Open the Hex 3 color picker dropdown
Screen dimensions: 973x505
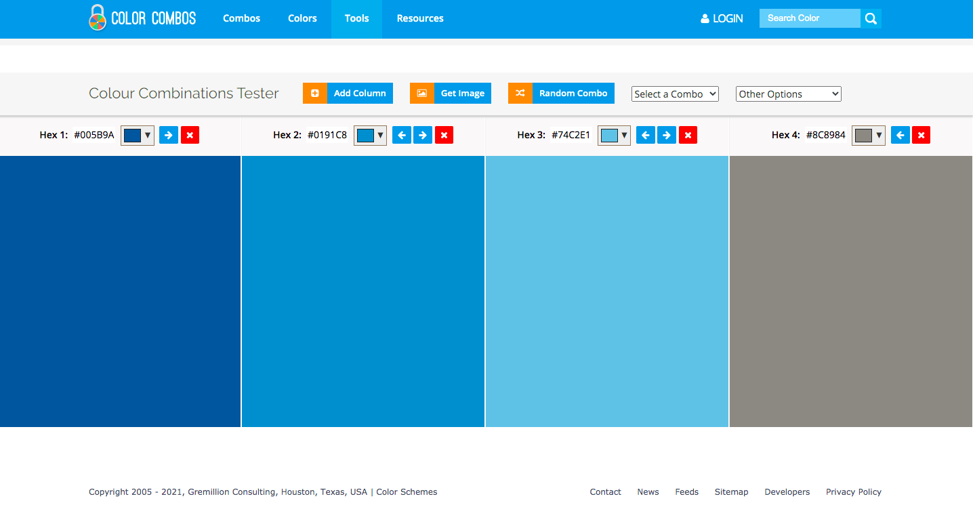tap(615, 135)
